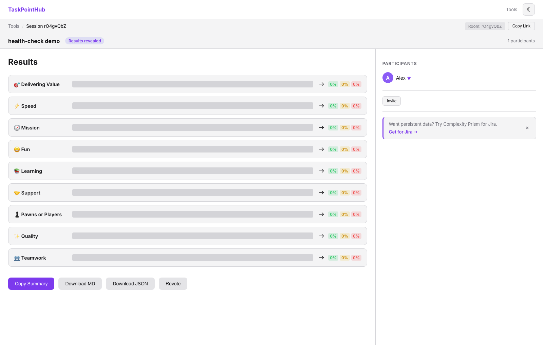The image size is (543, 345).
Task: Go to Tools breadcrumb link
Action: click(x=14, y=26)
